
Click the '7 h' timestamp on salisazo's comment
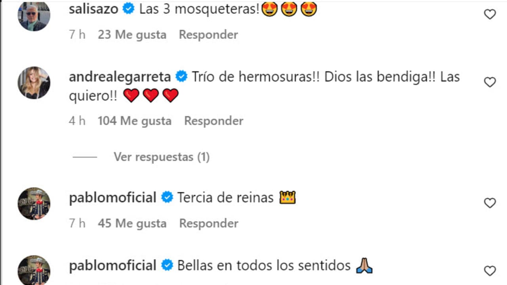[x=77, y=35]
